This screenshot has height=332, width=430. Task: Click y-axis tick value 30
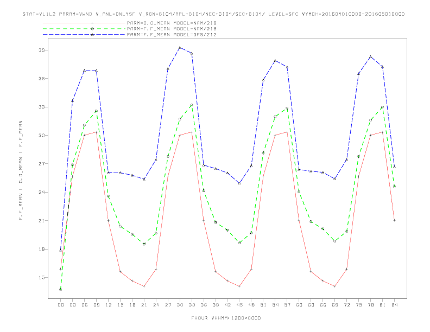pyautogui.click(x=41, y=135)
